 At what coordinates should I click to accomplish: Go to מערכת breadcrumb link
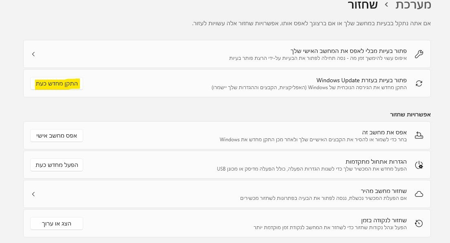pyautogui.click(x=413, y=5)
